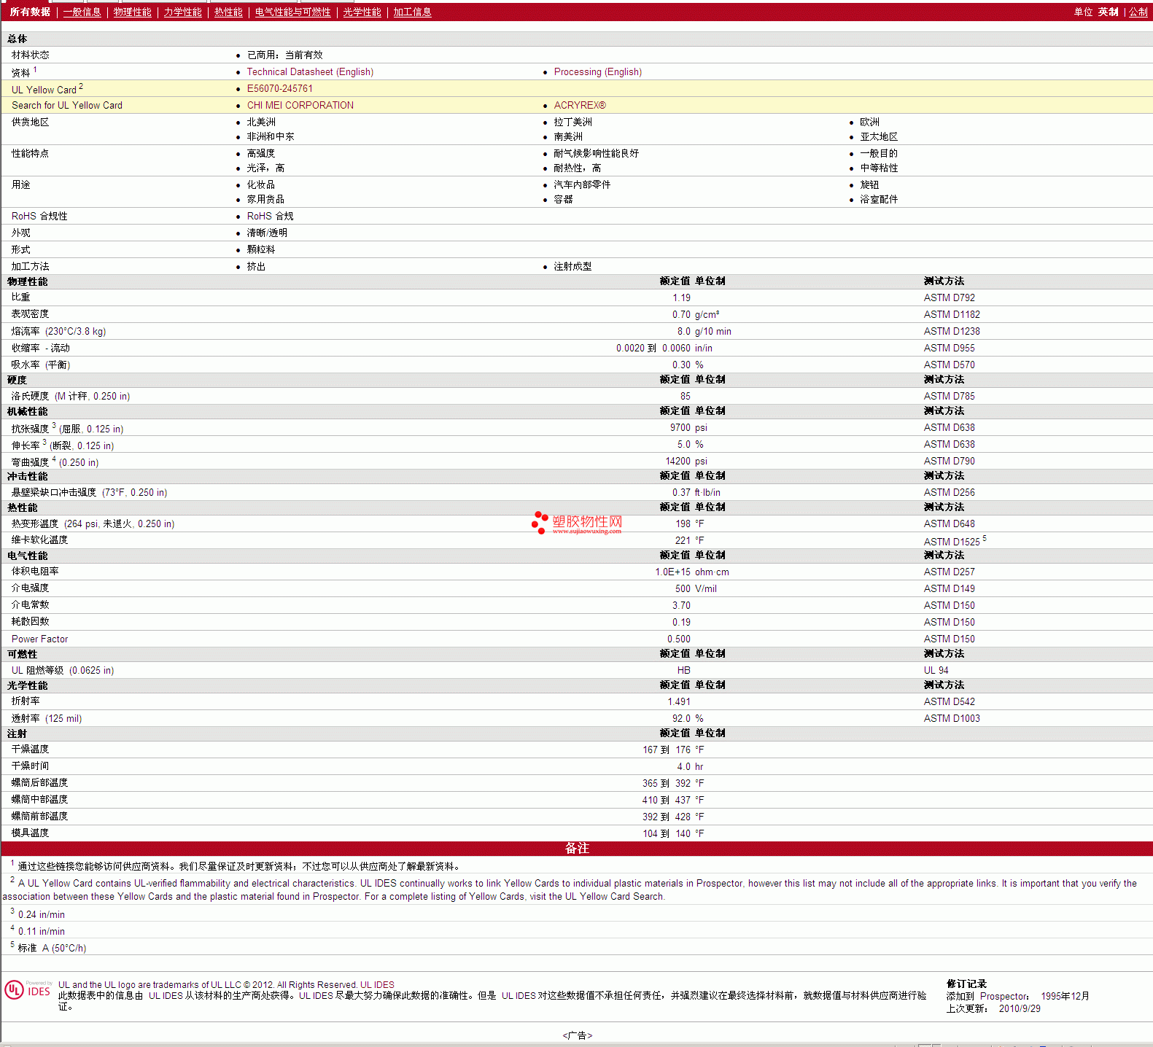Click the UL IDES logo icon
The height and width of the screenshot is (1047, 1153).
point(27,990)
